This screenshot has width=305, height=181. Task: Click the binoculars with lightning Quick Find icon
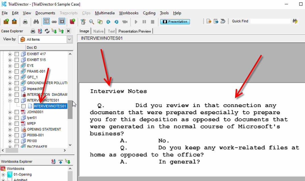295,21
